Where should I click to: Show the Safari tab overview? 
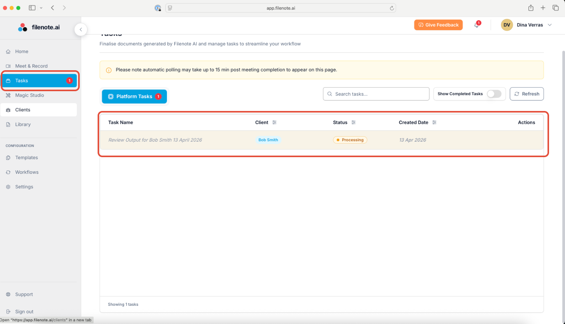555,8
